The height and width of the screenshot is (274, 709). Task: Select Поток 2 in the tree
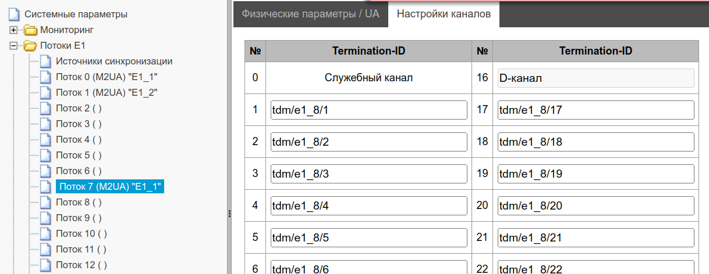[79, 108]
